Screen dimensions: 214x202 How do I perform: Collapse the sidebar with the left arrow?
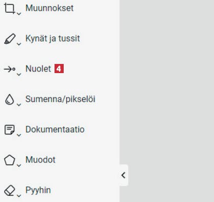(x=123, y=175)
